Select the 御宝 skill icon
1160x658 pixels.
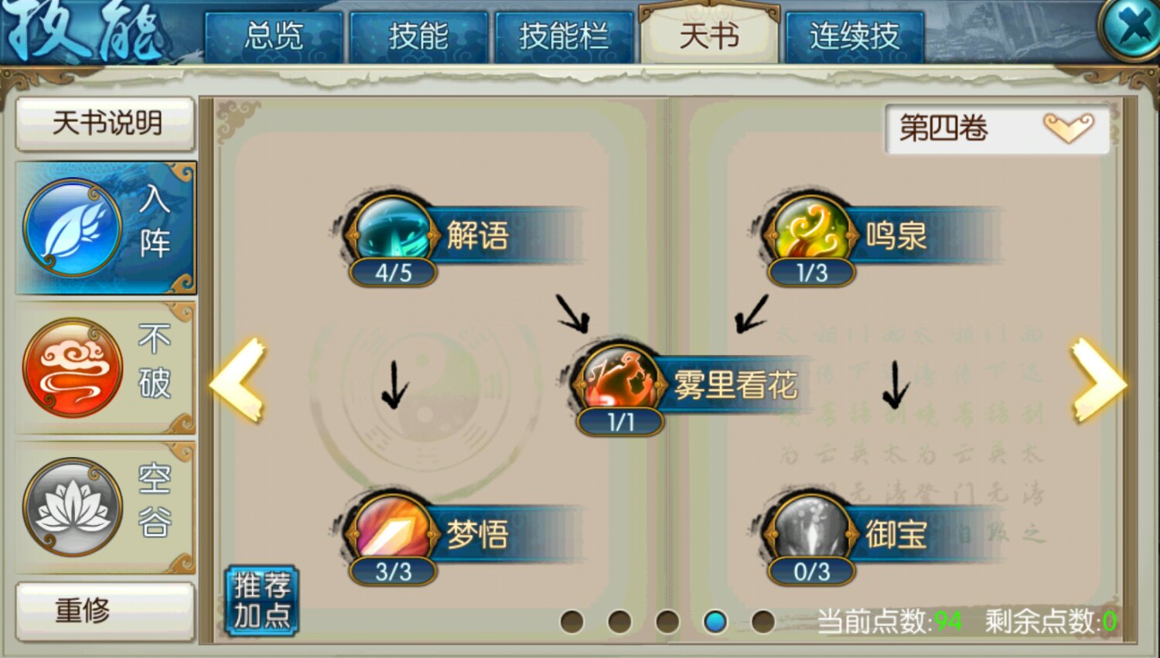pyautogui.click(x=810, y=530)
